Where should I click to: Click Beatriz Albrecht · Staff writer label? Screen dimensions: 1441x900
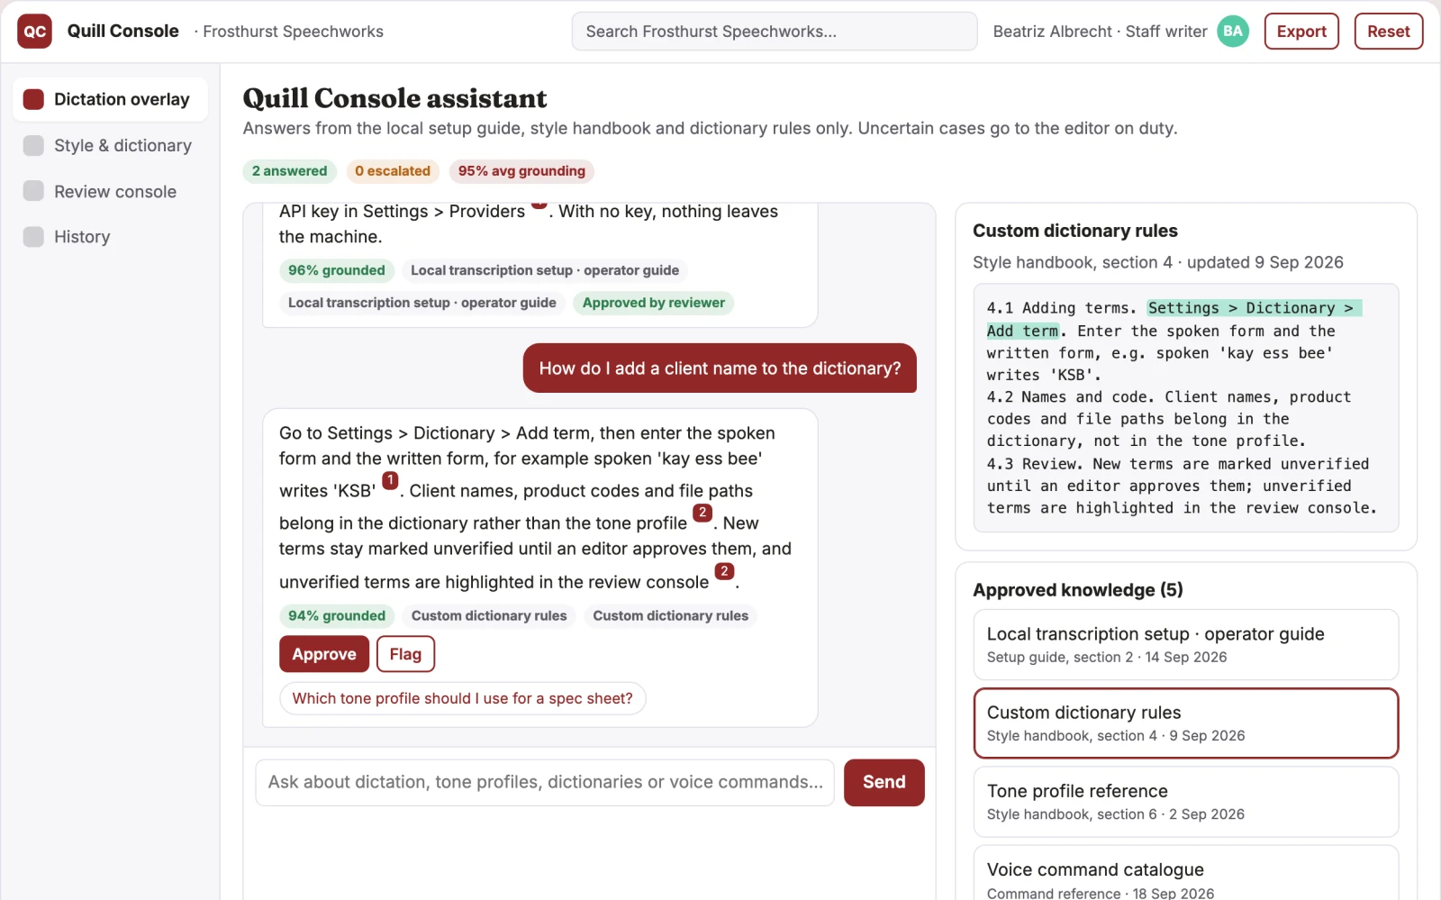point(1100,32)
